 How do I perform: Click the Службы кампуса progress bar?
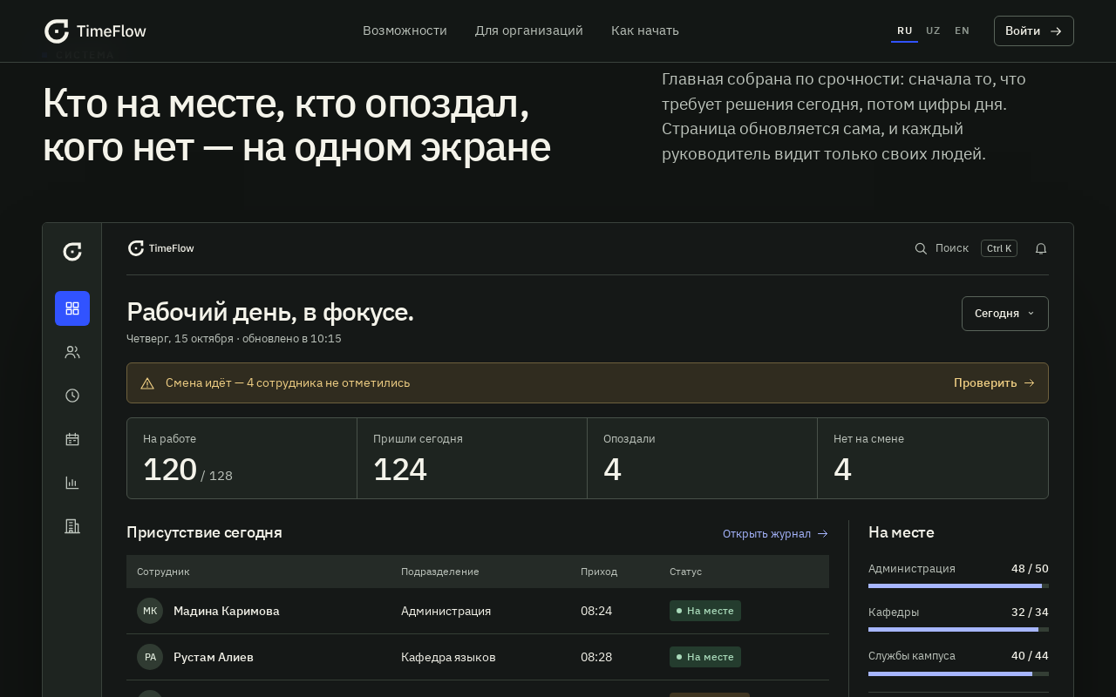pos(958,673)
